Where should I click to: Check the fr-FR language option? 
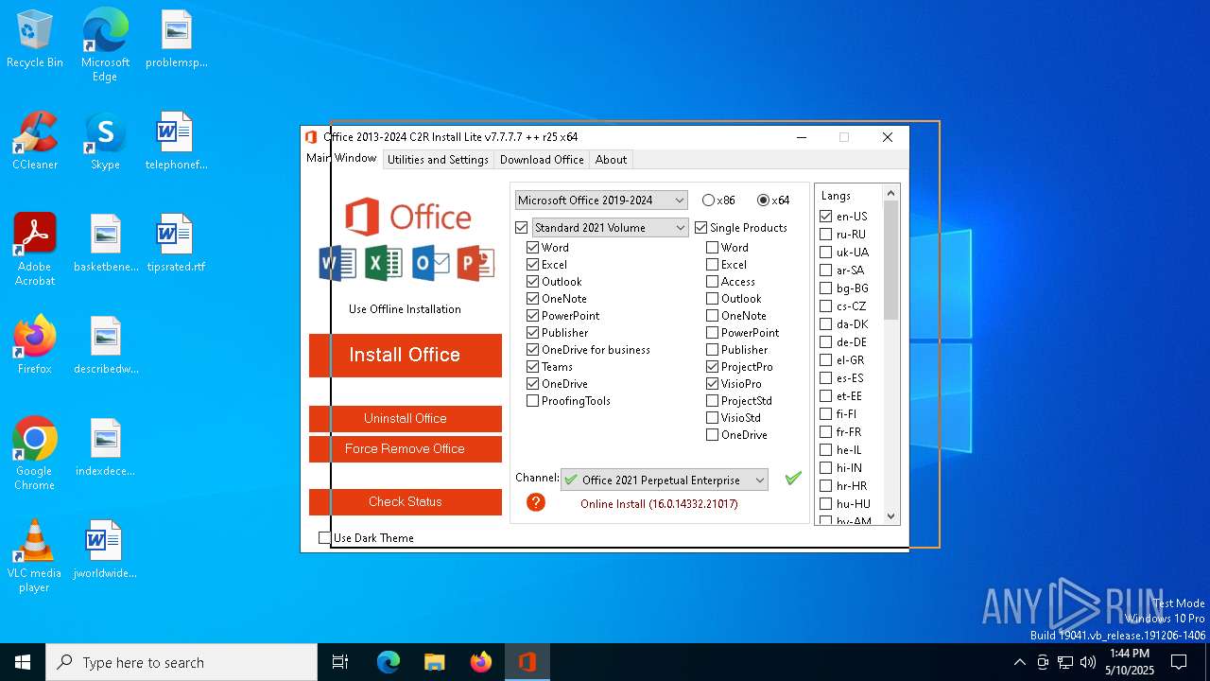[x=826, y=432]
